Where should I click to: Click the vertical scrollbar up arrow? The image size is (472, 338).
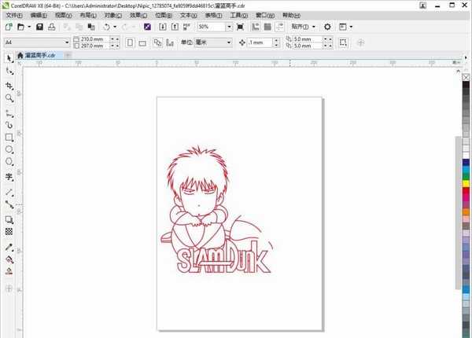[x=458, y=72]
